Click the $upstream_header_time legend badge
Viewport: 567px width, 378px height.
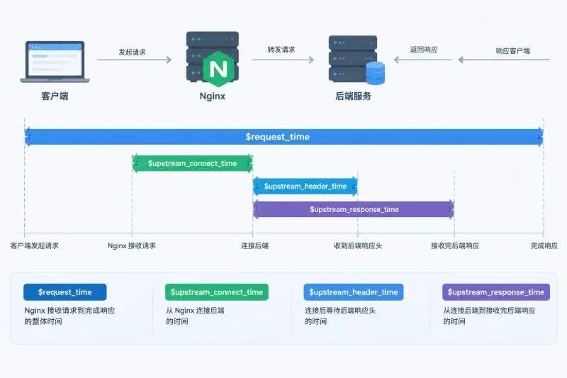coord(353,292)
